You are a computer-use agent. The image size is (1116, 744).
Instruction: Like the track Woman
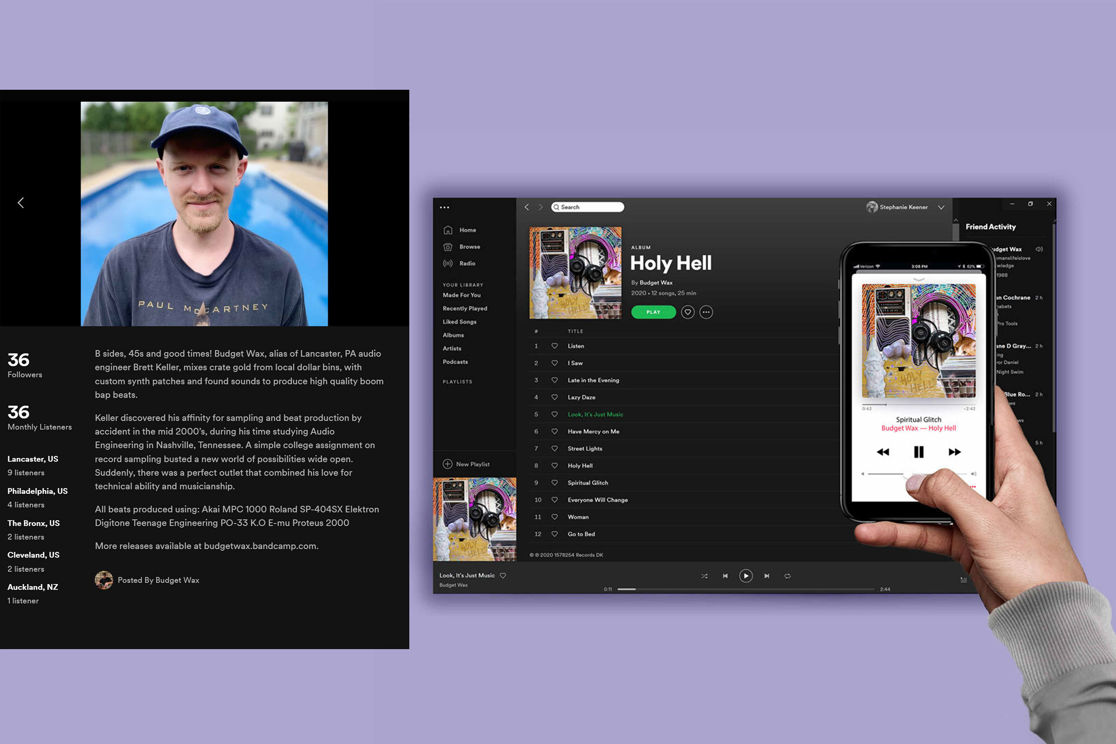click(554, 517)
